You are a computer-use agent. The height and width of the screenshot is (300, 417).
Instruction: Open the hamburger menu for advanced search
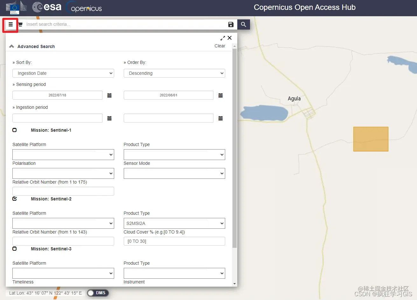(10, 24)
